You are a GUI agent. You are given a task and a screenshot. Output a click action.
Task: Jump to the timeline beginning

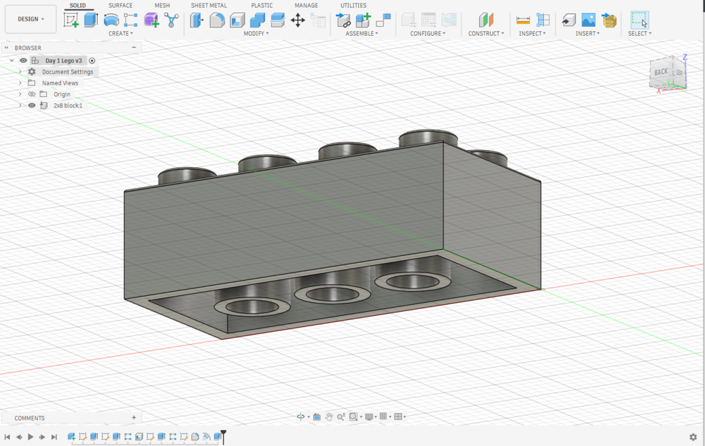click(7, 436)
